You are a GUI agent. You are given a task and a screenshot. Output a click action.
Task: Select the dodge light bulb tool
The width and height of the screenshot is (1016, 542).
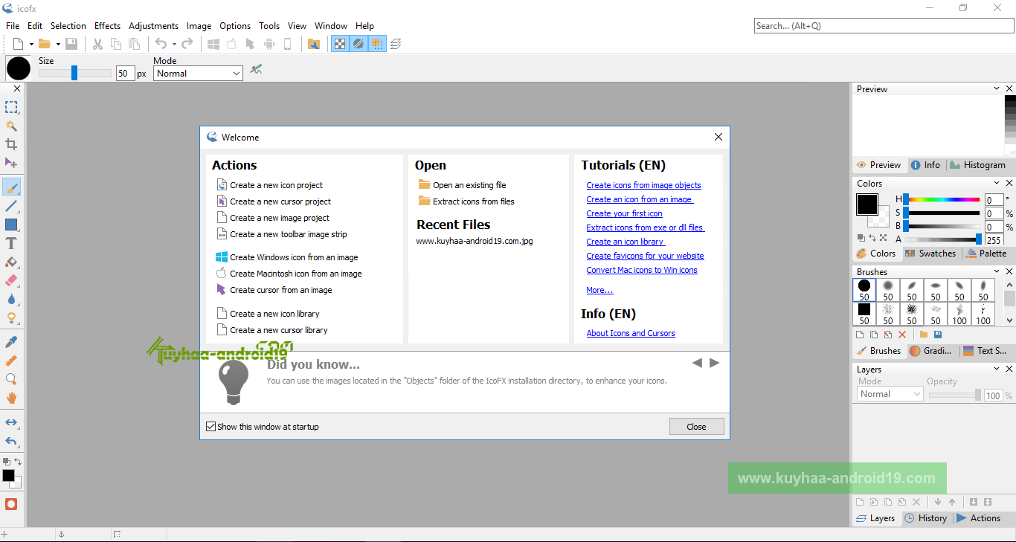click(x=11, y=317)
